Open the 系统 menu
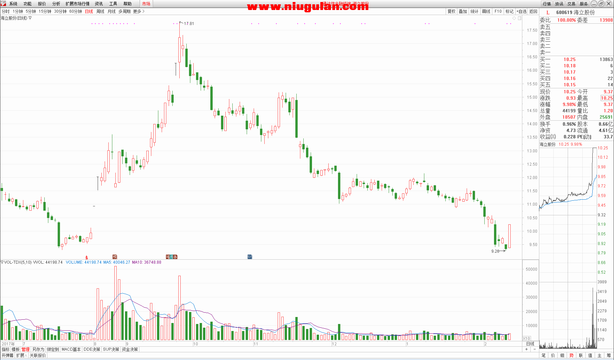This screenshot has height=360, width=614. (13, 4)
